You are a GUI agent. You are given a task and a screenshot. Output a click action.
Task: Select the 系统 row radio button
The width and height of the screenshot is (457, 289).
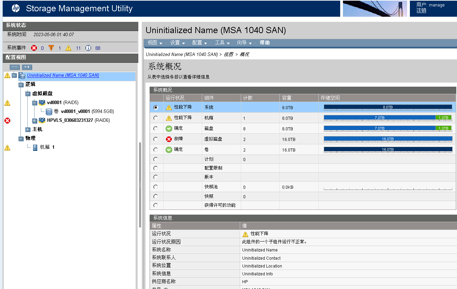(x=156, y=107)
